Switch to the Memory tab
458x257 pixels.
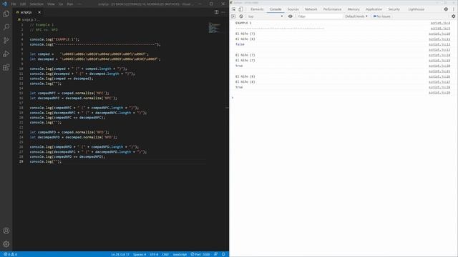pyautogui.click(x=354, y=9)
